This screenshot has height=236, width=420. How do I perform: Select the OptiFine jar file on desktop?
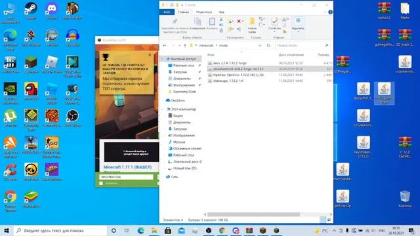(343, 199)
